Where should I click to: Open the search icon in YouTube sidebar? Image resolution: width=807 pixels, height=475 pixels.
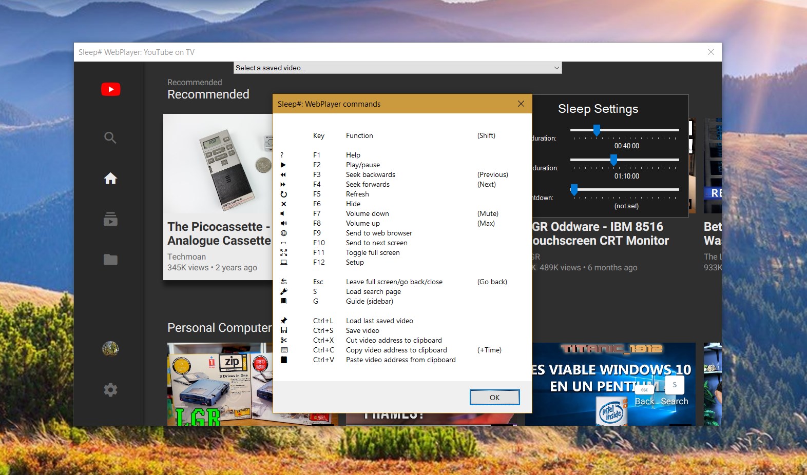[x=110, y=137]
